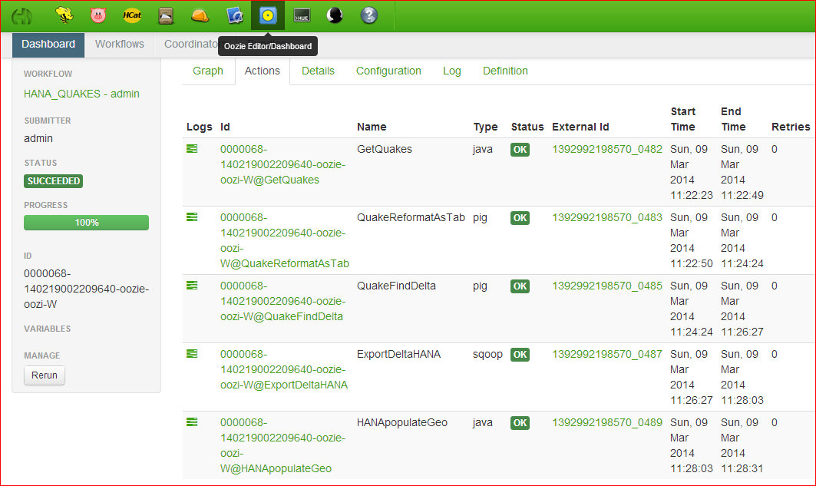This screenshot has height=486, width=816.
Task: Open the Configuration tab
Action: 388,71
